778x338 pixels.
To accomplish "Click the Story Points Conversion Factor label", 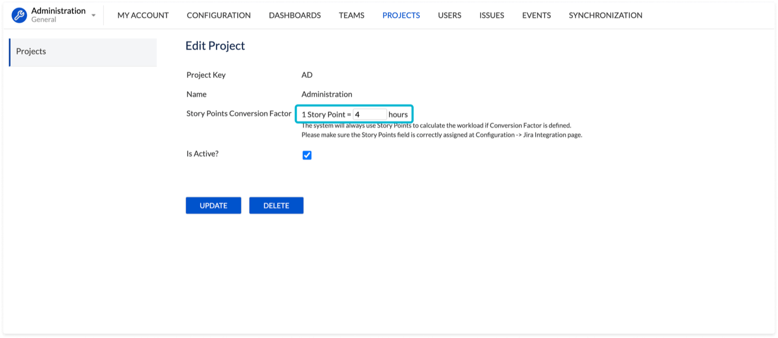I will click(x=239, y=114).
